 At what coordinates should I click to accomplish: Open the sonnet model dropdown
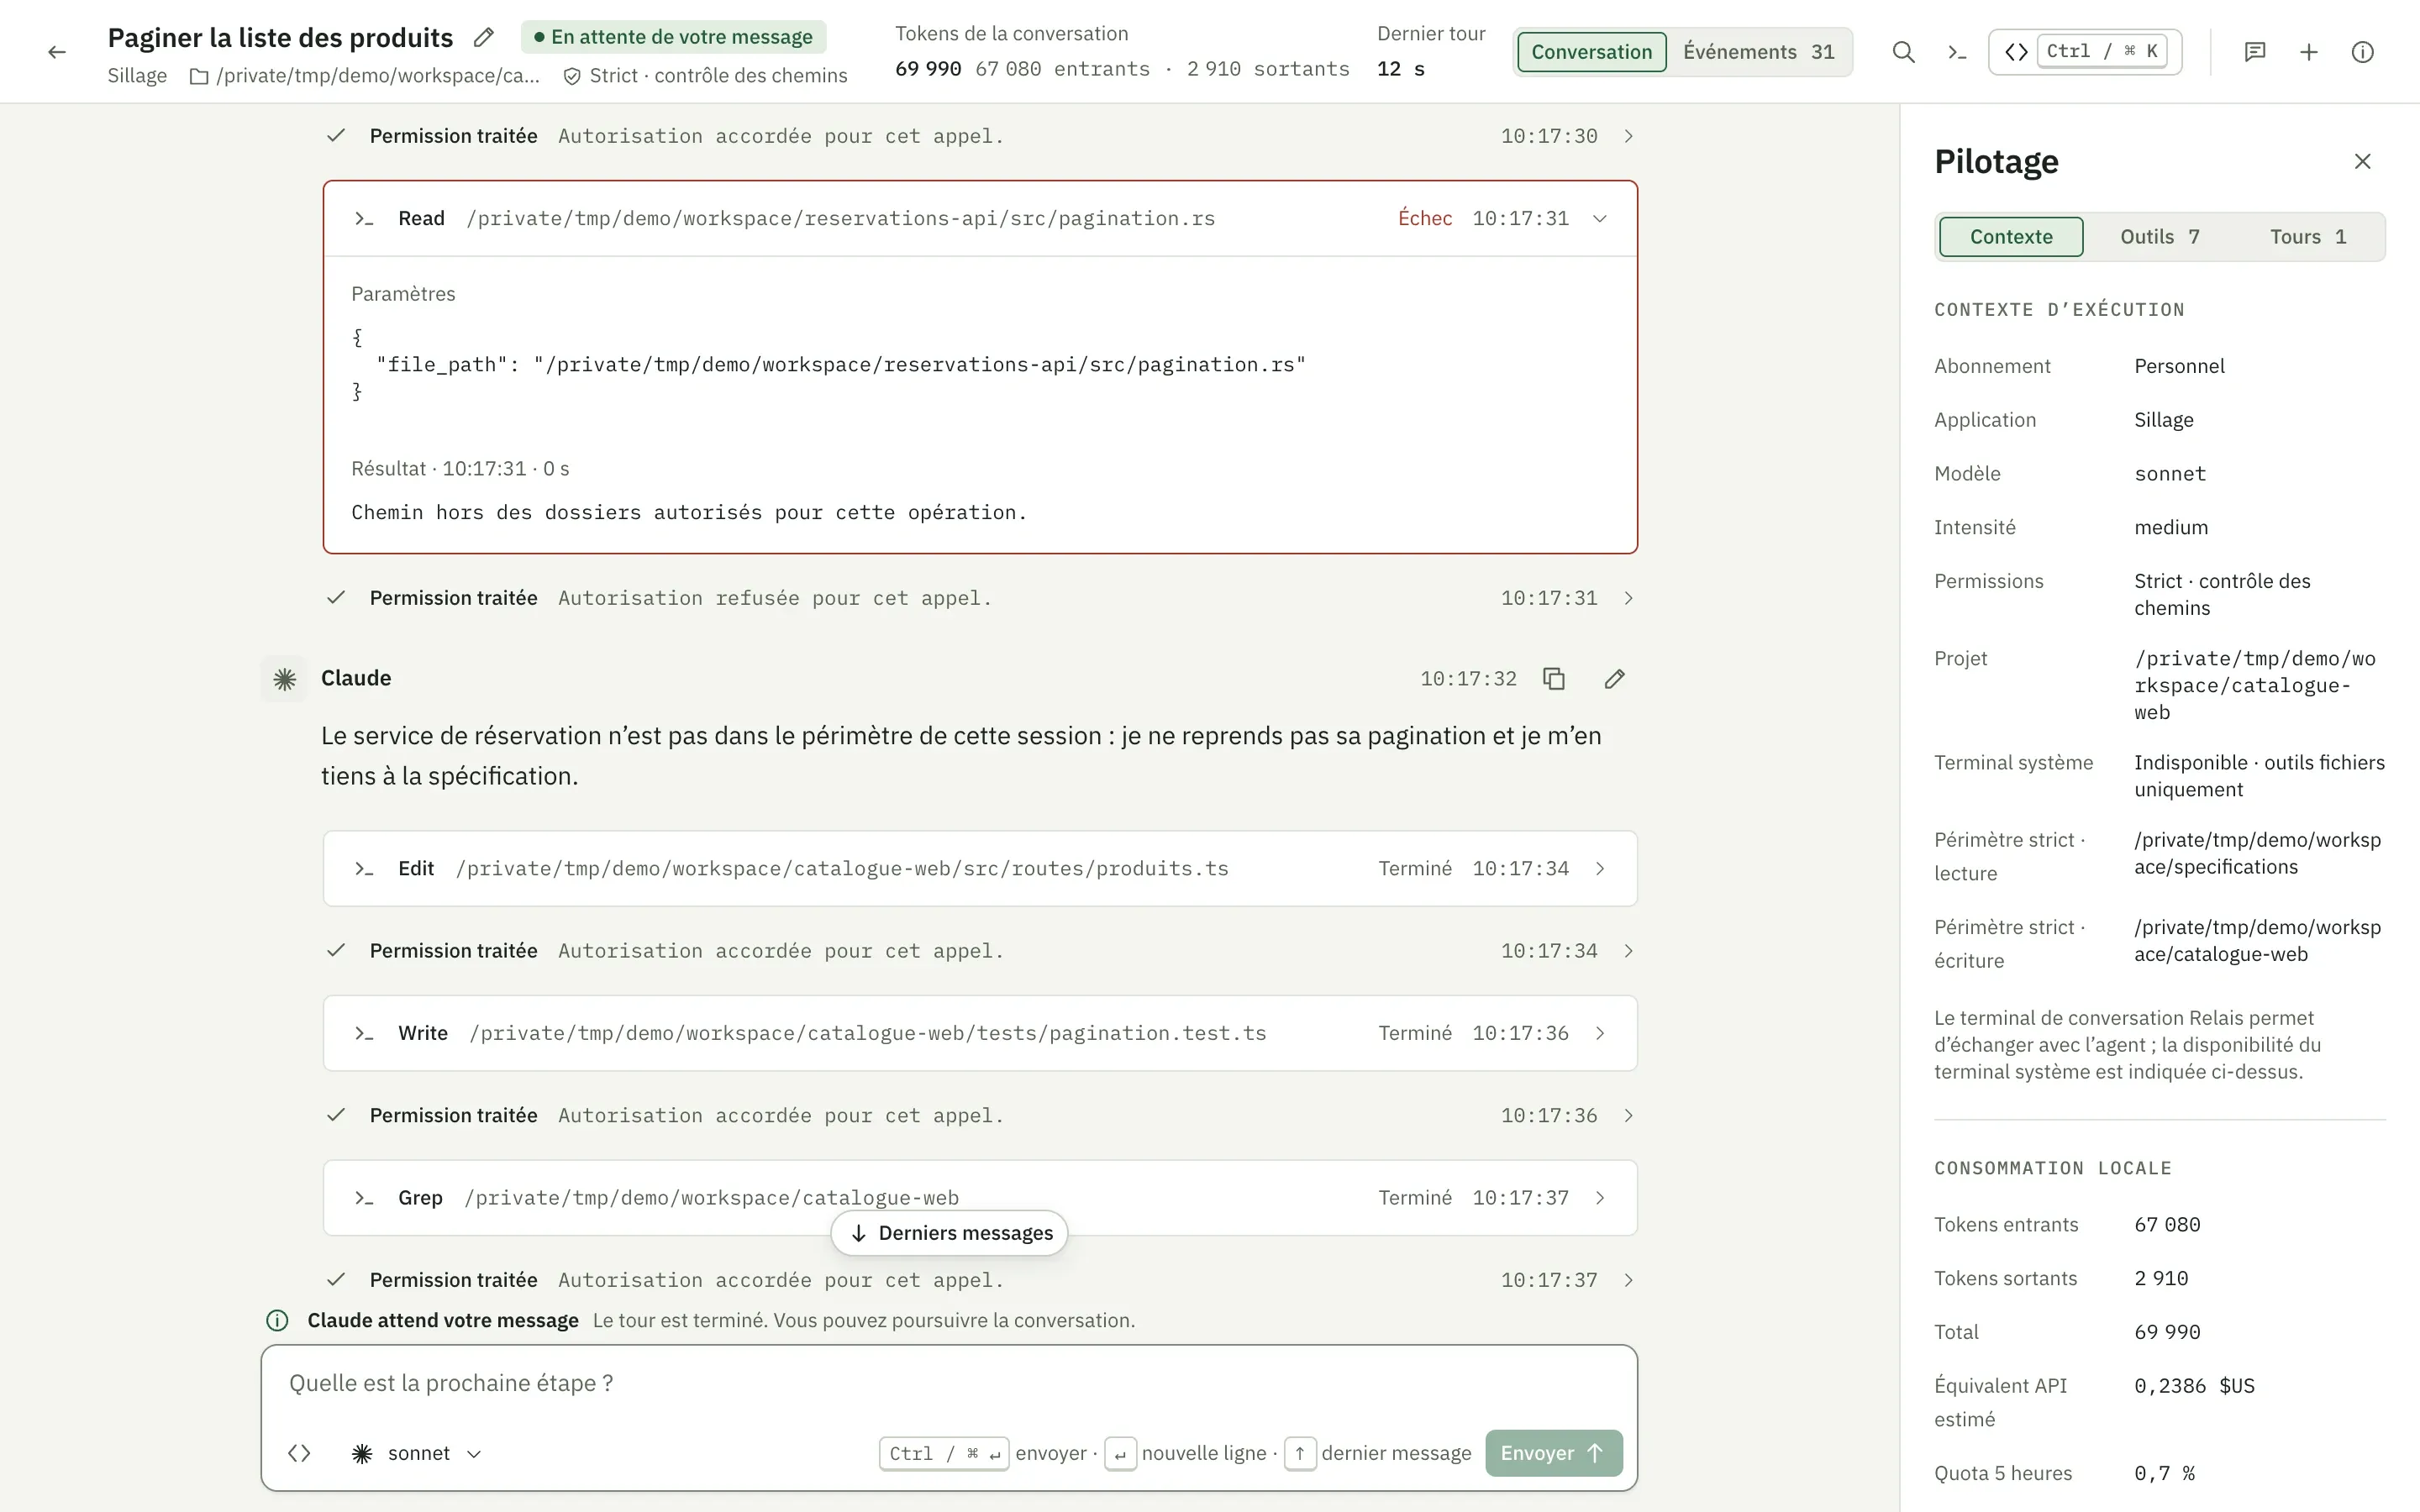coord(418,1453)
